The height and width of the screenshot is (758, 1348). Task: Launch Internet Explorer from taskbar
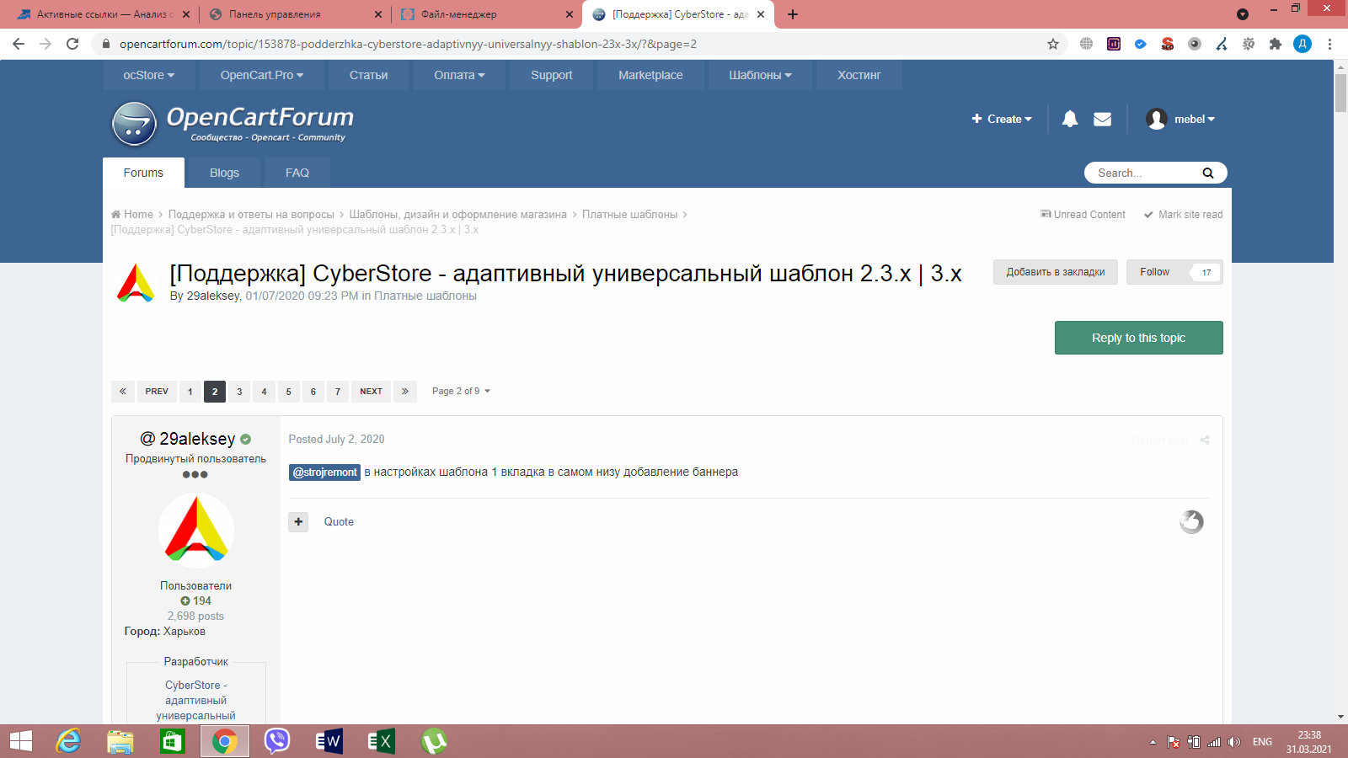[x=68, y=741]
